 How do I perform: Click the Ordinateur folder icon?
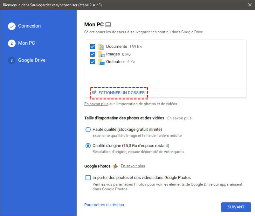point(101,62)
